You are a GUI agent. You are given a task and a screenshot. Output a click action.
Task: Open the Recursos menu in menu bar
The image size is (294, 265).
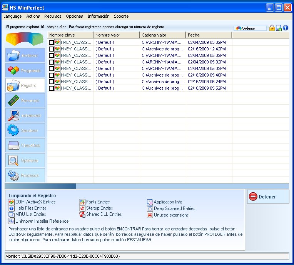click(53, 16)
